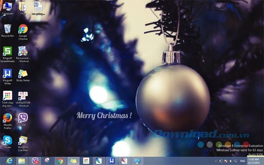Open the monitor settings app taskbar icon
This screenshot has width=264, height=165.
click(x=137, y=161)
